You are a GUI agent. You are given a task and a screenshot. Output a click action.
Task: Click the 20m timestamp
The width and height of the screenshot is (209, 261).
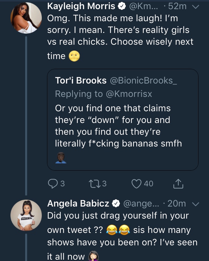[177, 204]
